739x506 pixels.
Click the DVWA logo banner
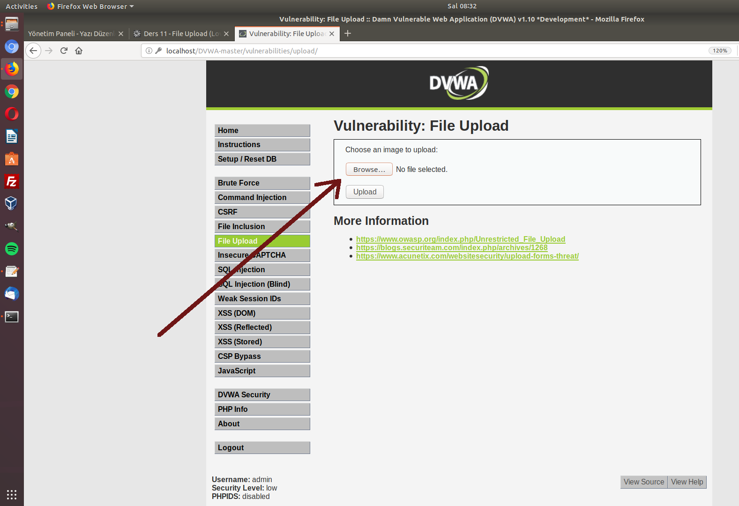(459, 83)
